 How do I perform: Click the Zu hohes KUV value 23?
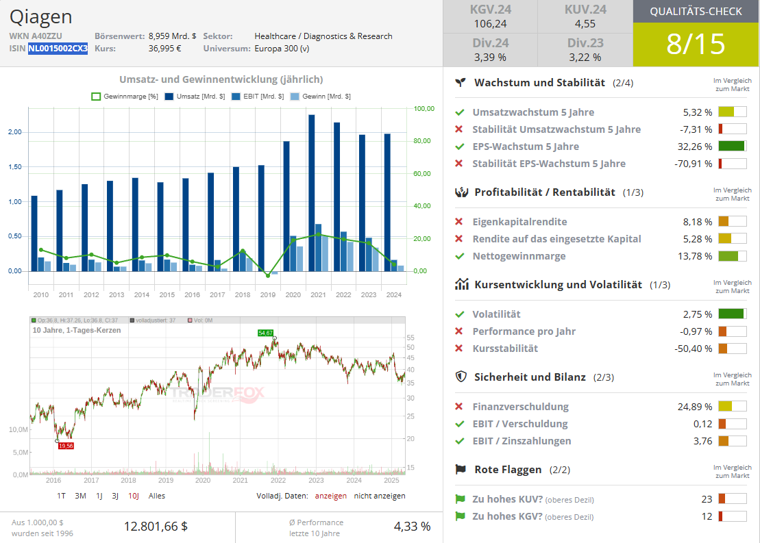[x=707, y=499]
